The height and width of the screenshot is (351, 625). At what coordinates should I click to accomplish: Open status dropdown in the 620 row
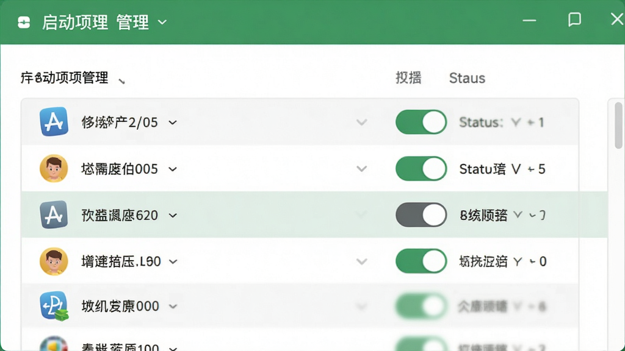[x=518, y=215]
